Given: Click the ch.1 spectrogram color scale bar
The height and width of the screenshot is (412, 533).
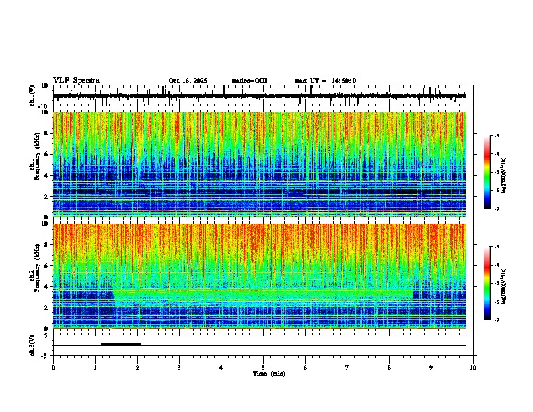Looking at the screenshot, I should pyautogui.click(x=487, y=172).
